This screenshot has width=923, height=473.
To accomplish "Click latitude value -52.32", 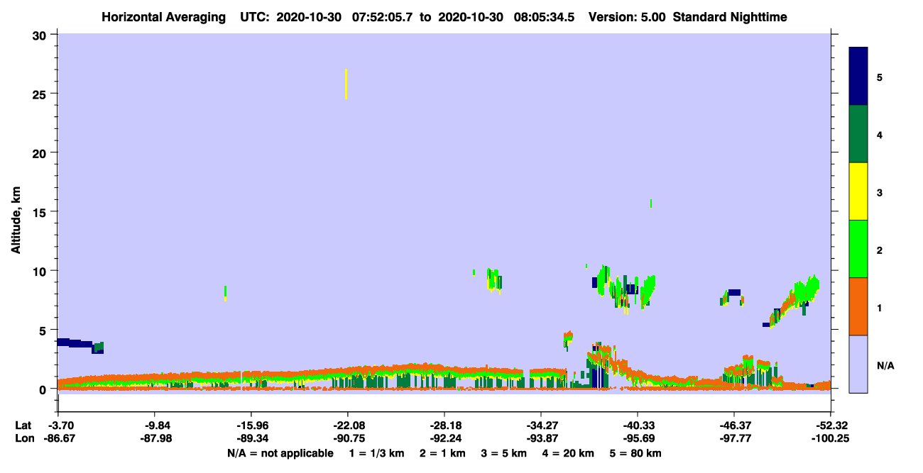I will tap(831, 425).
